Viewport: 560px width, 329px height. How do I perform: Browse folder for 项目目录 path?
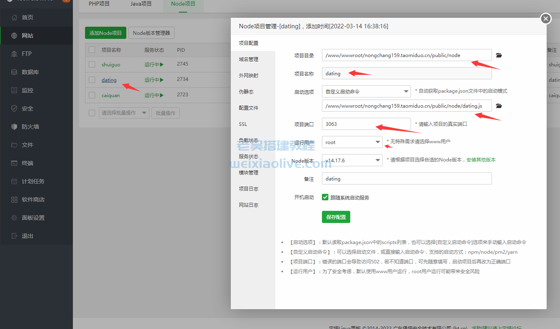tap(499, 55)
